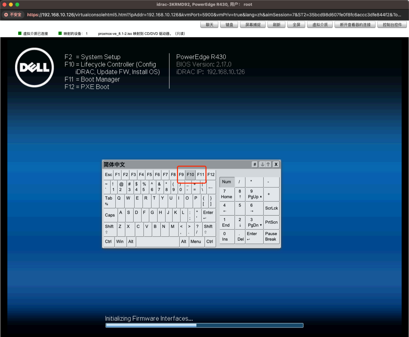
Task: Tap the M key
Action: 174,229
